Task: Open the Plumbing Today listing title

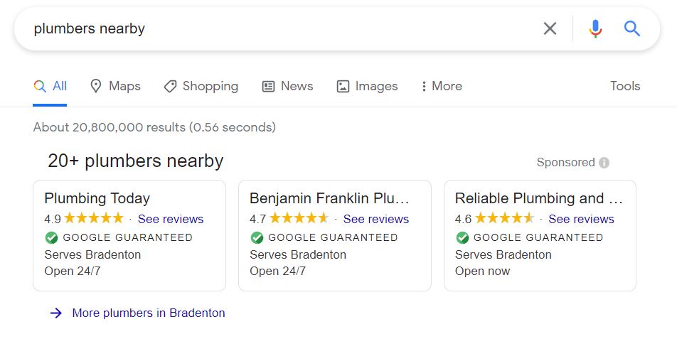Action: (x=97, y=198)
